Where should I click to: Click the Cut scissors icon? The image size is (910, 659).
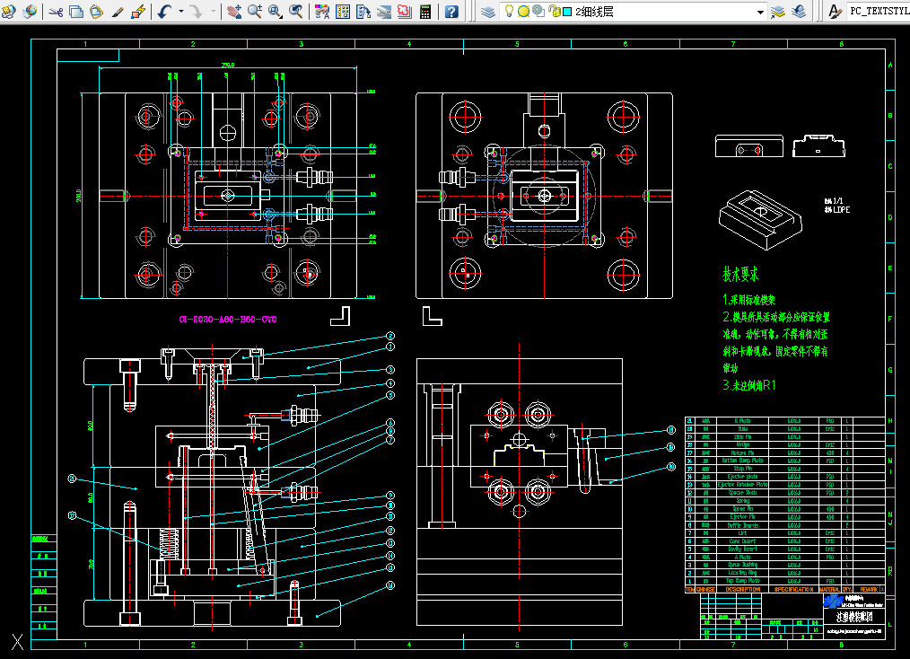tap(56, 11)
